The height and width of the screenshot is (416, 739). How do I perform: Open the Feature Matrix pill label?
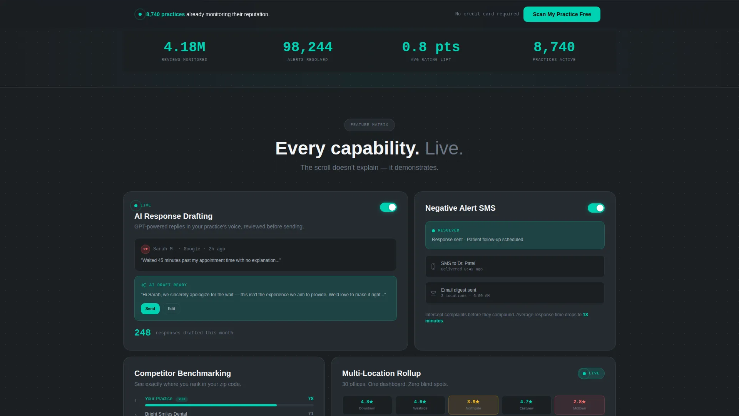click(x=369, y=125)
